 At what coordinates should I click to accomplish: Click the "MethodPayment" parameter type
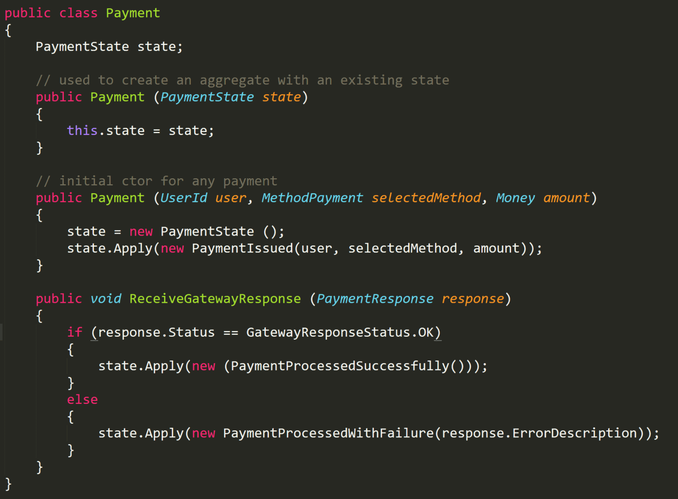pos(312,198)
